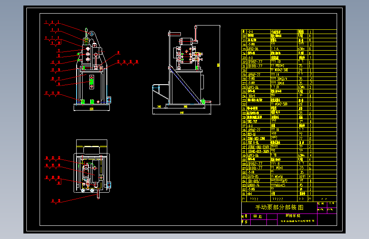Select JB1001-77 in parts list row 07
This screenshot has height=239, width=369.
tap(255, 168)
